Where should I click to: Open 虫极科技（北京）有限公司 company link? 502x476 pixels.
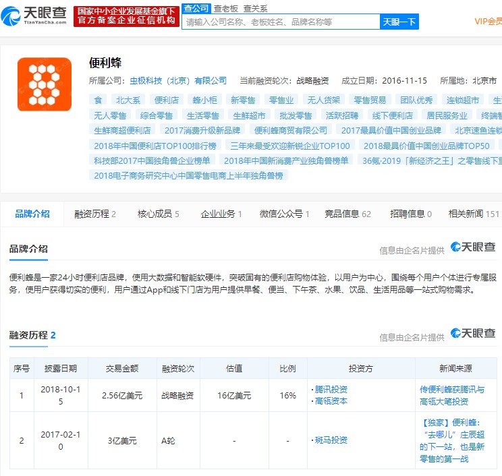[x=178, y=81]
